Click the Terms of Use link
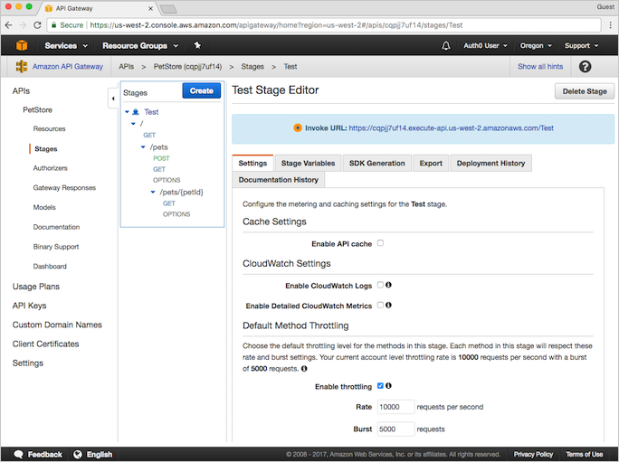 coord(584,454)
